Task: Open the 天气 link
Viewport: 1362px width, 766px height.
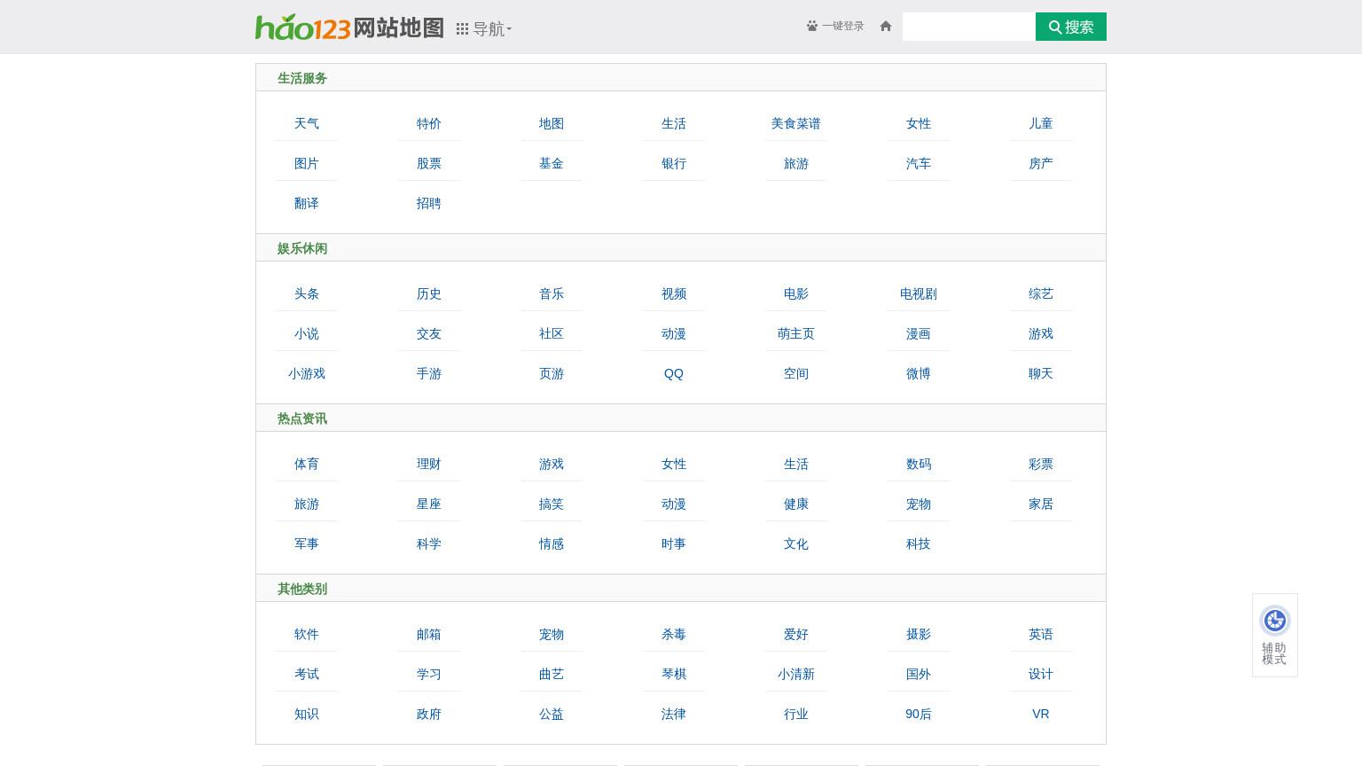Action: [307, 123]
